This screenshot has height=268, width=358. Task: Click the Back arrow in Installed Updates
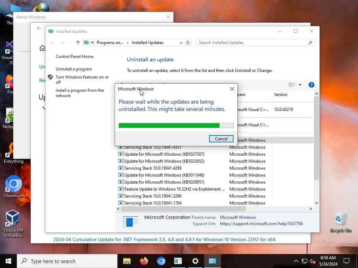[52, 43]
